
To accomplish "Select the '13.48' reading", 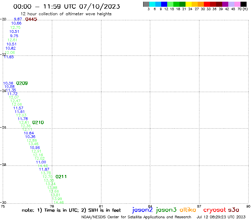I will coord(34,144).
